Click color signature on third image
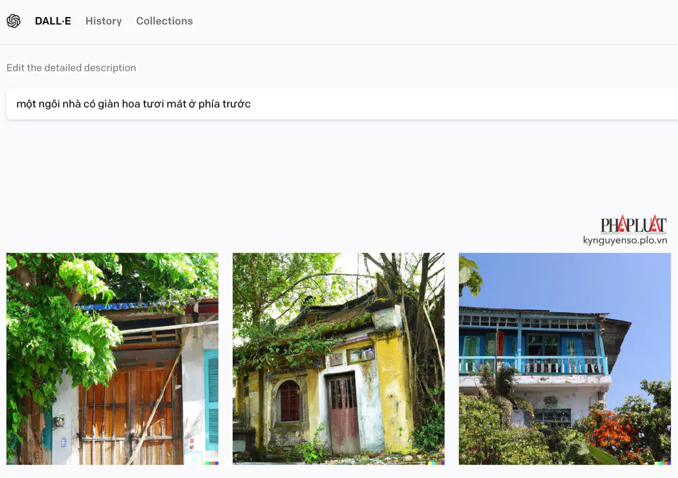The width and height of the screenshot is (678, 478). coord(662,463)
